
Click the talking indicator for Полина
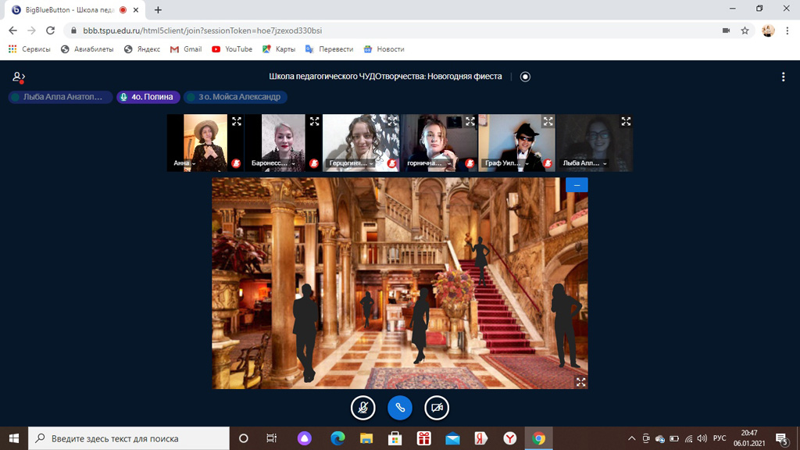(x=148, y=97)
